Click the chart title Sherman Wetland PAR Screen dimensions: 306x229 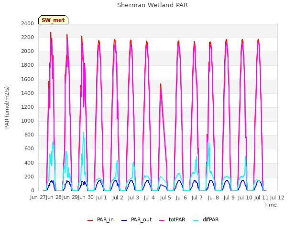click(153, 5)
